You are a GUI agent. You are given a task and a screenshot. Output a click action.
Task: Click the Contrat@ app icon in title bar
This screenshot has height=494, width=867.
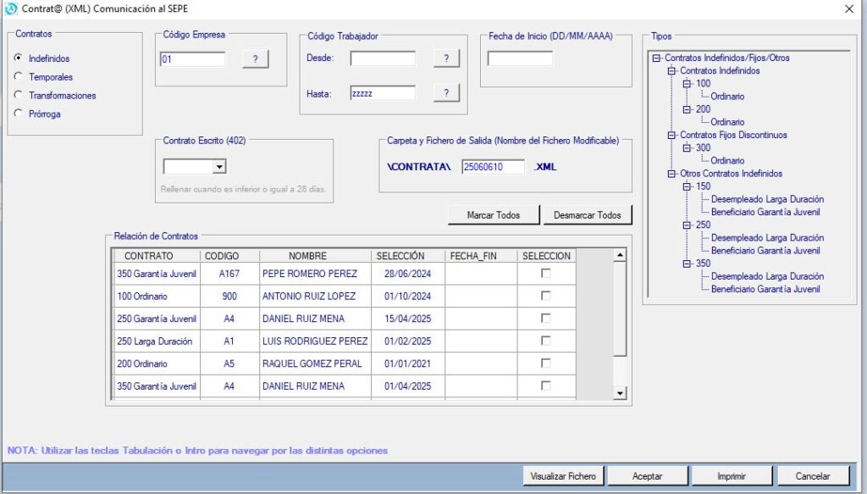[11, 8]
